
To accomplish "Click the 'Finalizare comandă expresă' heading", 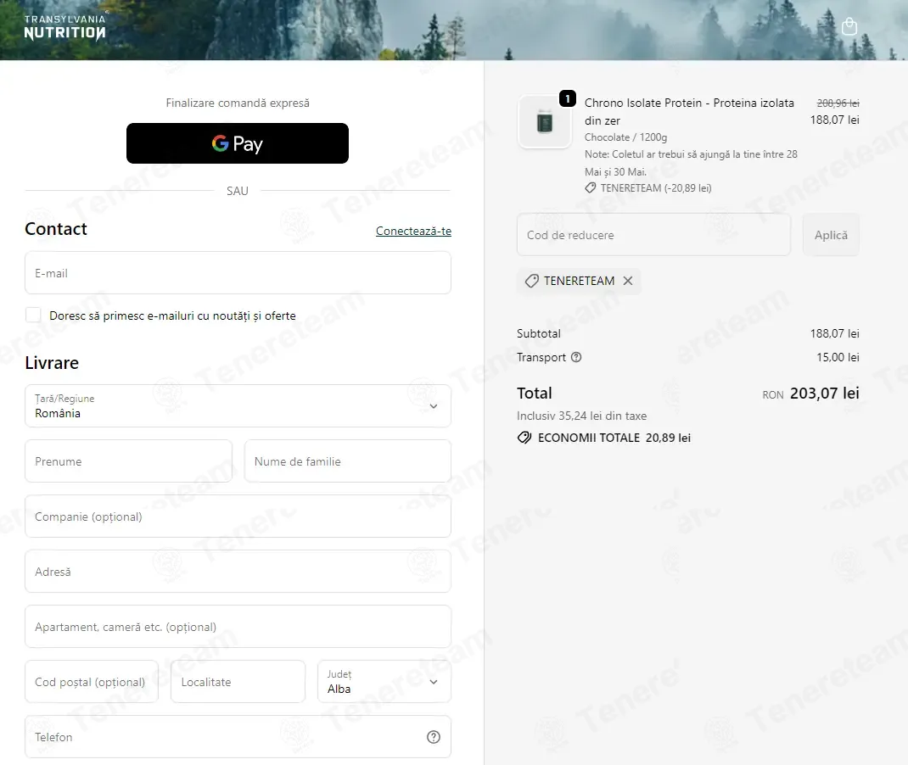I will pyautogui.click(x=238, y=103).
